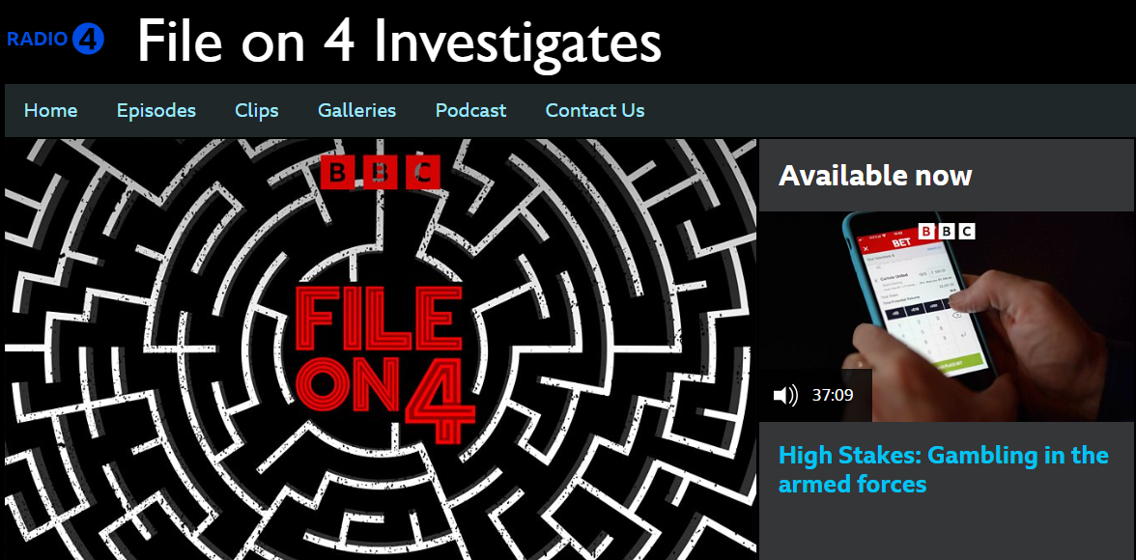Click the speaker audio icon on thumbnail
Screen dimensions: 1136x560
click(786, 395)
